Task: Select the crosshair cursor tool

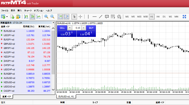Action: click(x=80, y=17)
